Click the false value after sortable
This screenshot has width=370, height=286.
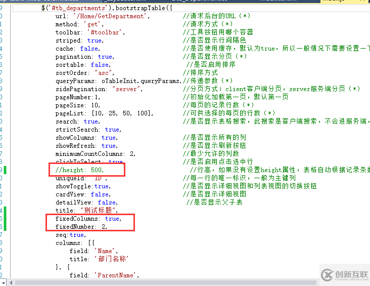(100, 64)
